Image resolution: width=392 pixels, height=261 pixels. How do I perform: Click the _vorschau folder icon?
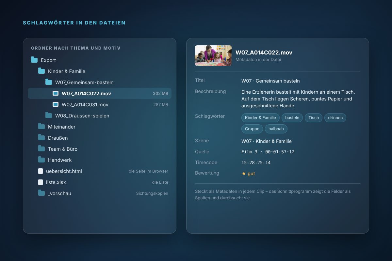(41, 193)
